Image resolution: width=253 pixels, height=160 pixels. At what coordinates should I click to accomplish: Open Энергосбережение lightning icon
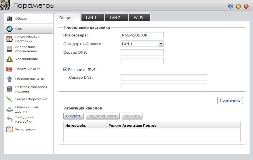9,99
